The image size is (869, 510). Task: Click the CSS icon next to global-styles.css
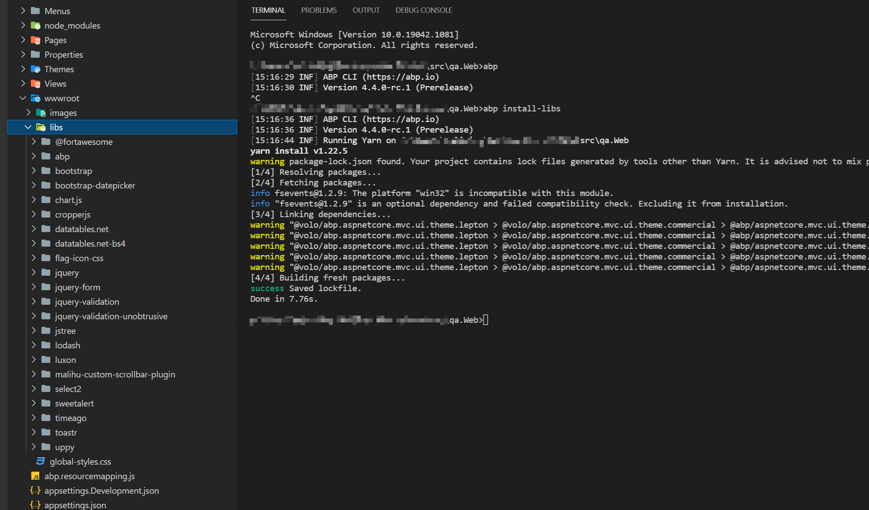point(40,461)
